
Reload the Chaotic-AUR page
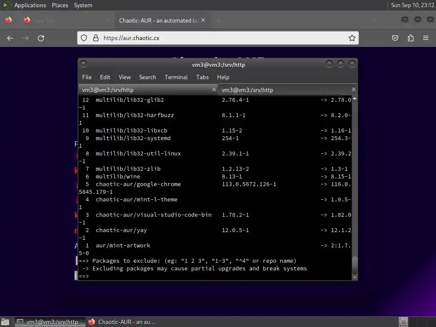point(41,38)
